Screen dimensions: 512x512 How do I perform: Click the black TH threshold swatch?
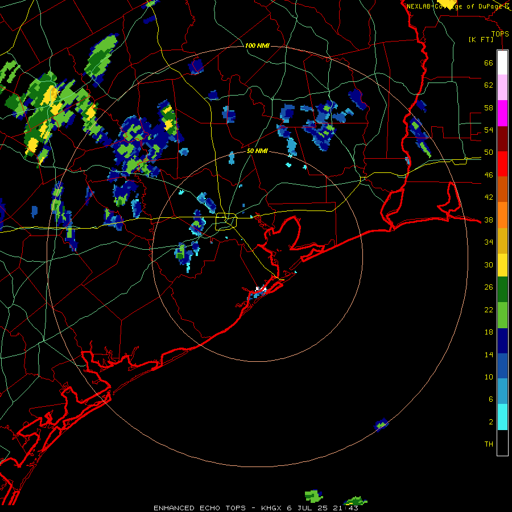[x=502, y=443]
